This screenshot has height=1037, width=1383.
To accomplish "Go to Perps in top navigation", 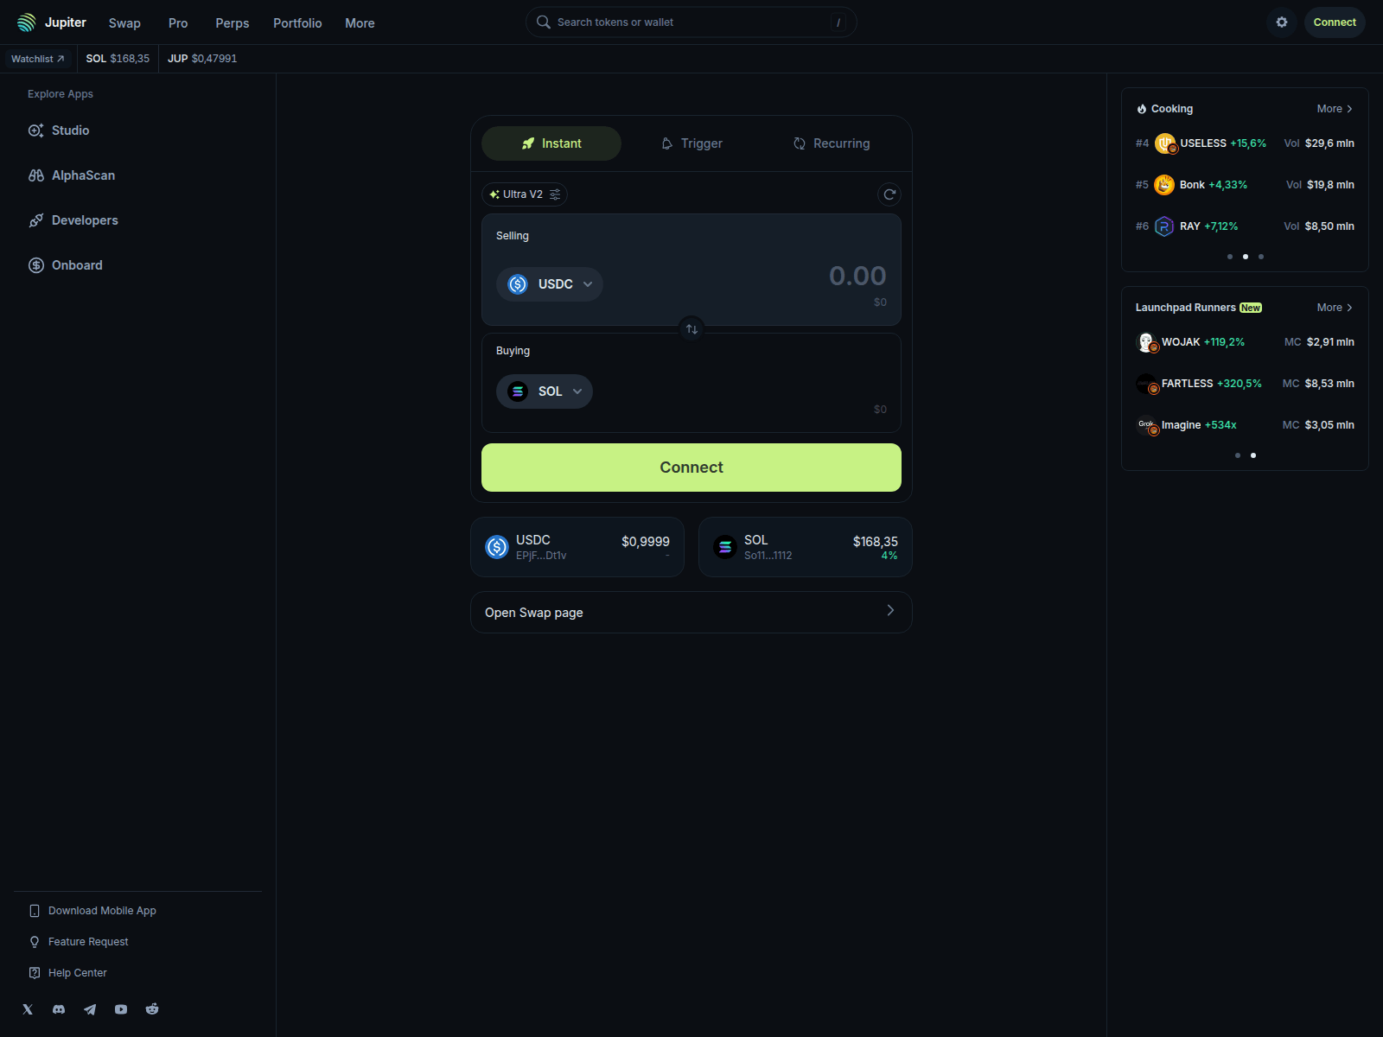I will 233,23.
